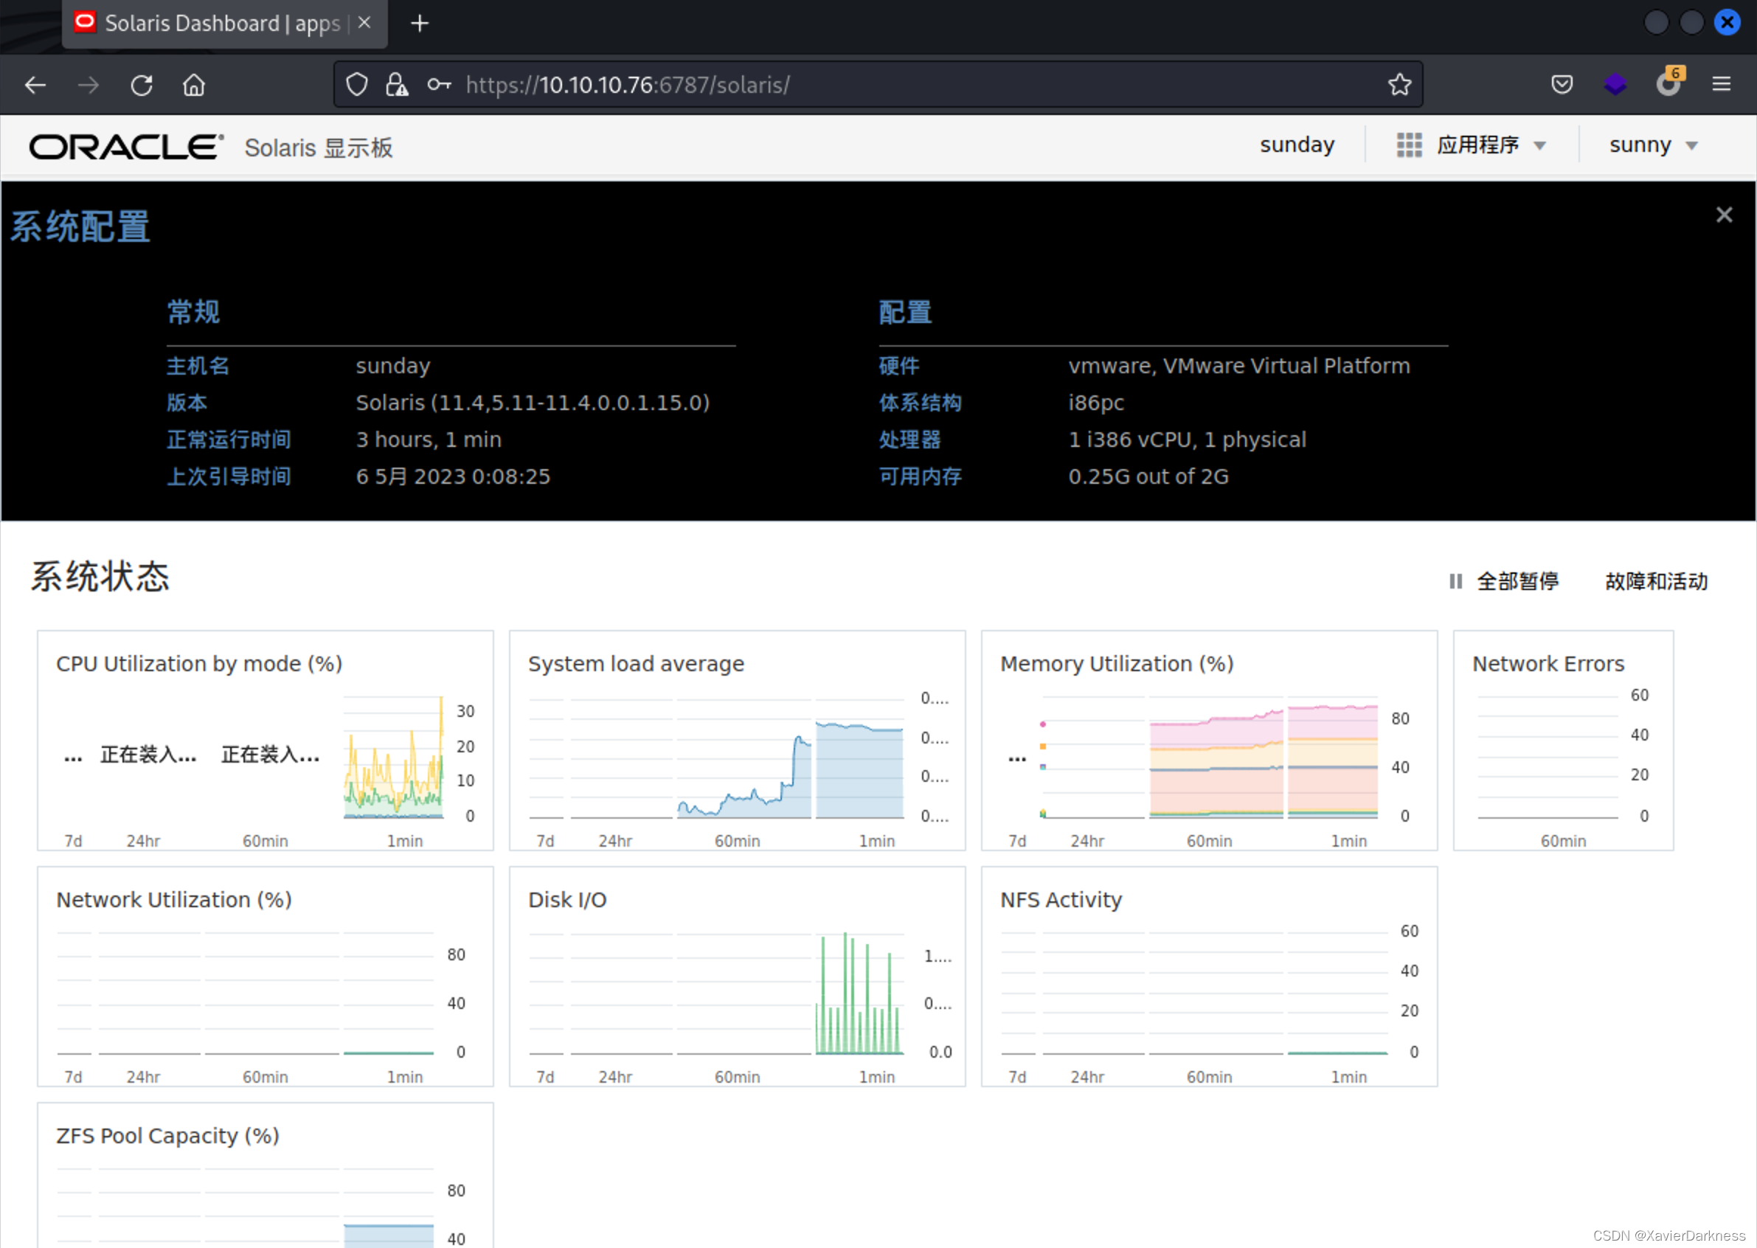
Task: Open the 应用程序 dropdown menu
Action: point(1489,145)
